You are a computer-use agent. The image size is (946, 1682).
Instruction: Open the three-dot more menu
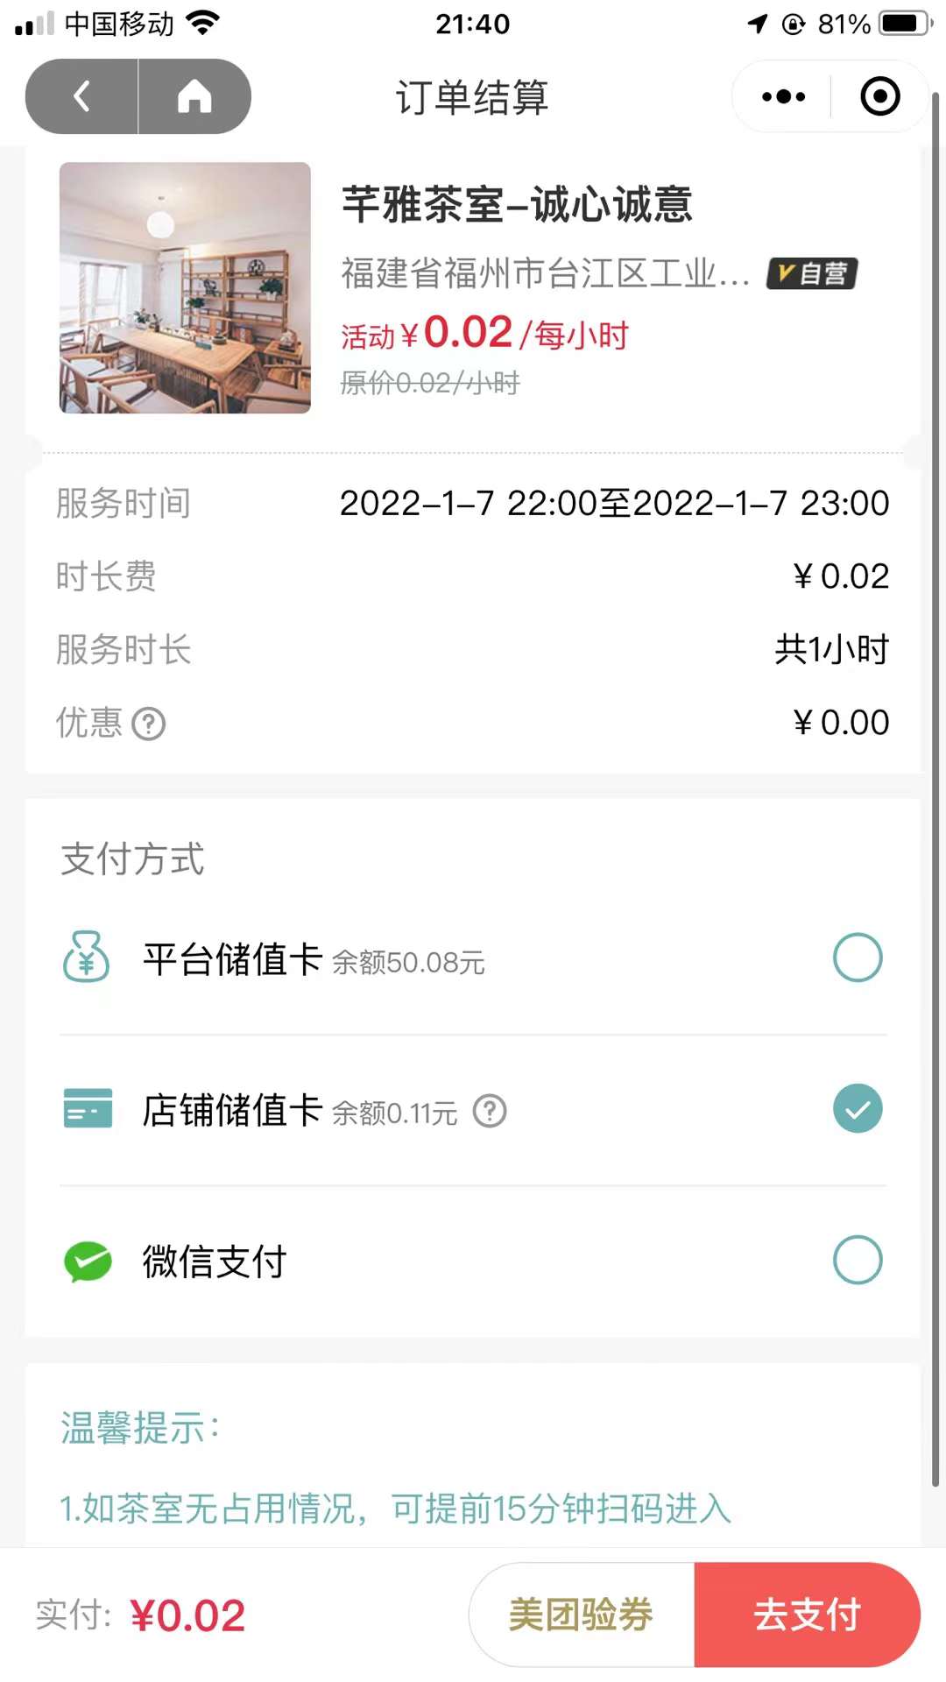point(783,96)
